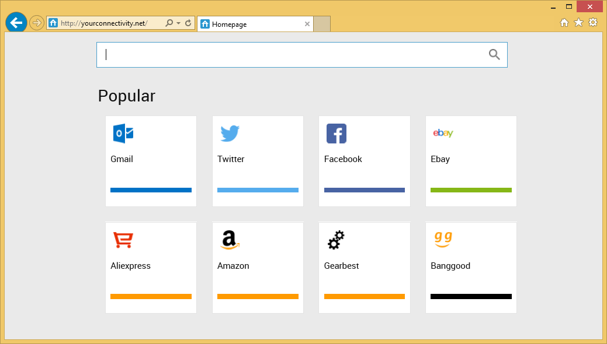
Task: Click the browser Forward arrow button
Action: pyautogui.click(x=36, y=23)
